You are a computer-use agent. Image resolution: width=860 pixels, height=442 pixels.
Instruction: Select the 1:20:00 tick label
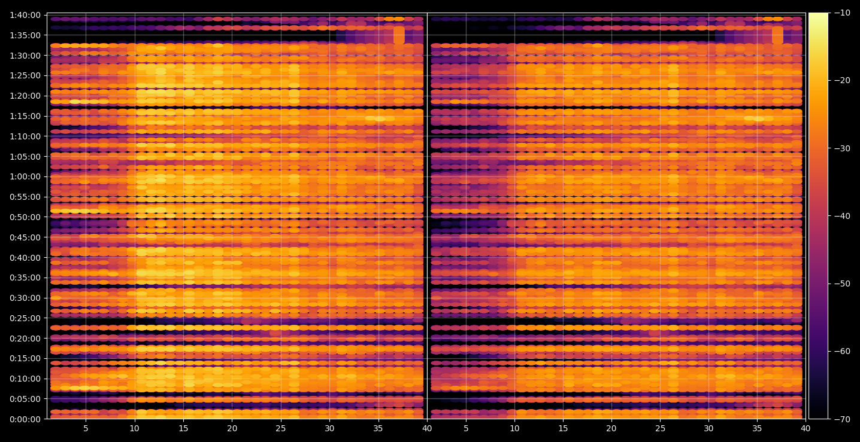click(25, 95)
